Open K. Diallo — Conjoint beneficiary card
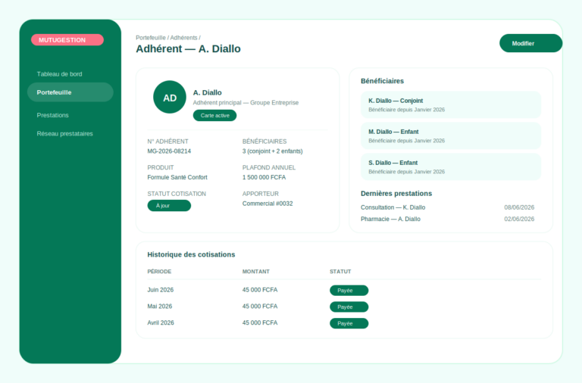 pos(451,104)
